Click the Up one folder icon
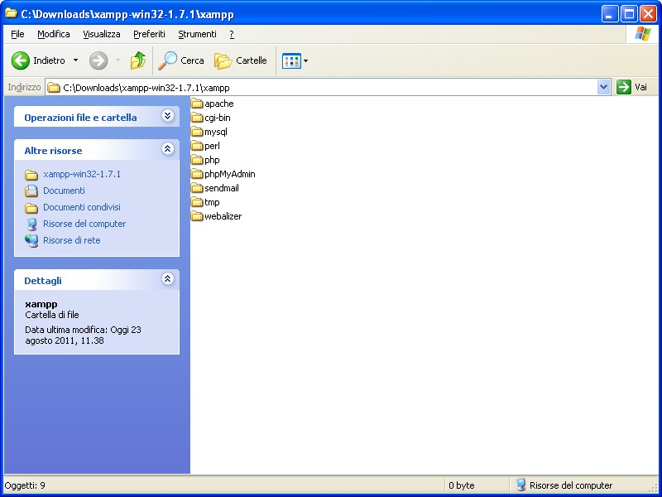 138,60
